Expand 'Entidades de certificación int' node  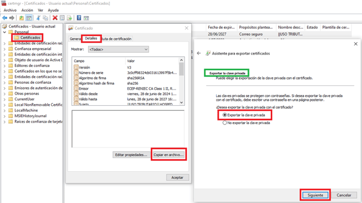(x=4, y=55)
